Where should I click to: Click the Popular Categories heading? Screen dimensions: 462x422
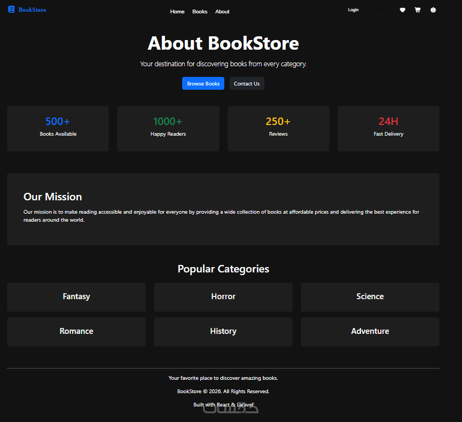[x=223, y=269]
